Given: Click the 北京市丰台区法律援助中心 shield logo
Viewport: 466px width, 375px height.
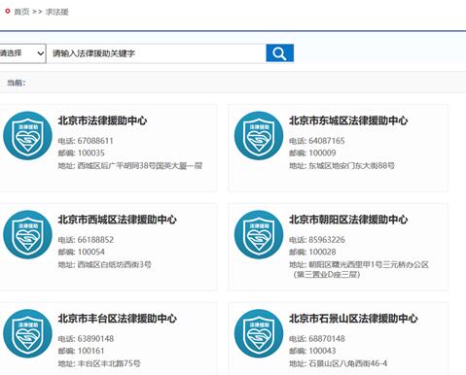Looking at the screenshot, I should (27, 333).
